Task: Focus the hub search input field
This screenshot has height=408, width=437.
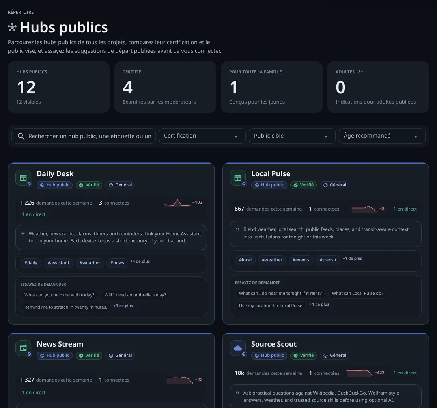Action: (84, 136)
